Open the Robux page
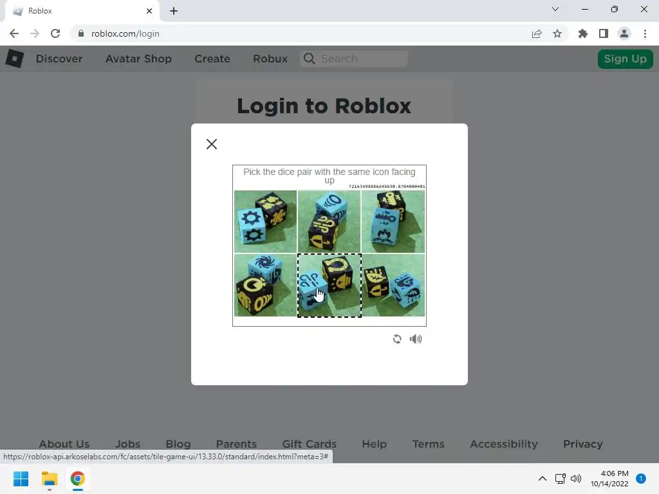The image size is (659, 494). pyautogui.click(x=270, y=59)
